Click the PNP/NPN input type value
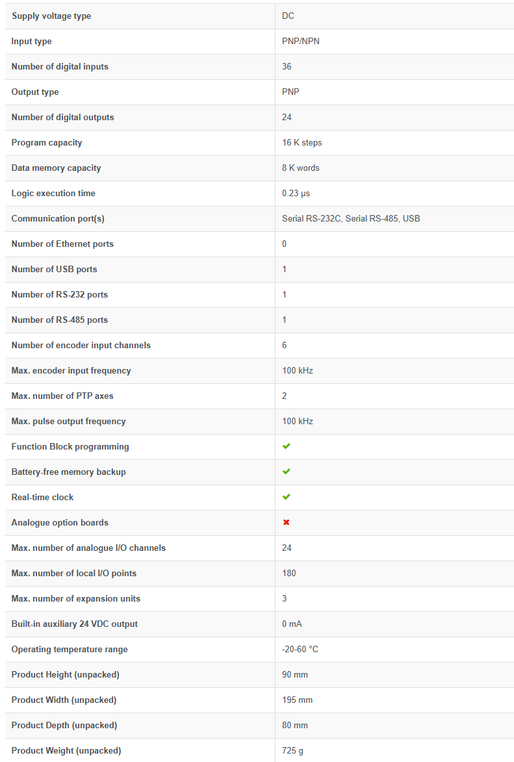 coord(300,42)
